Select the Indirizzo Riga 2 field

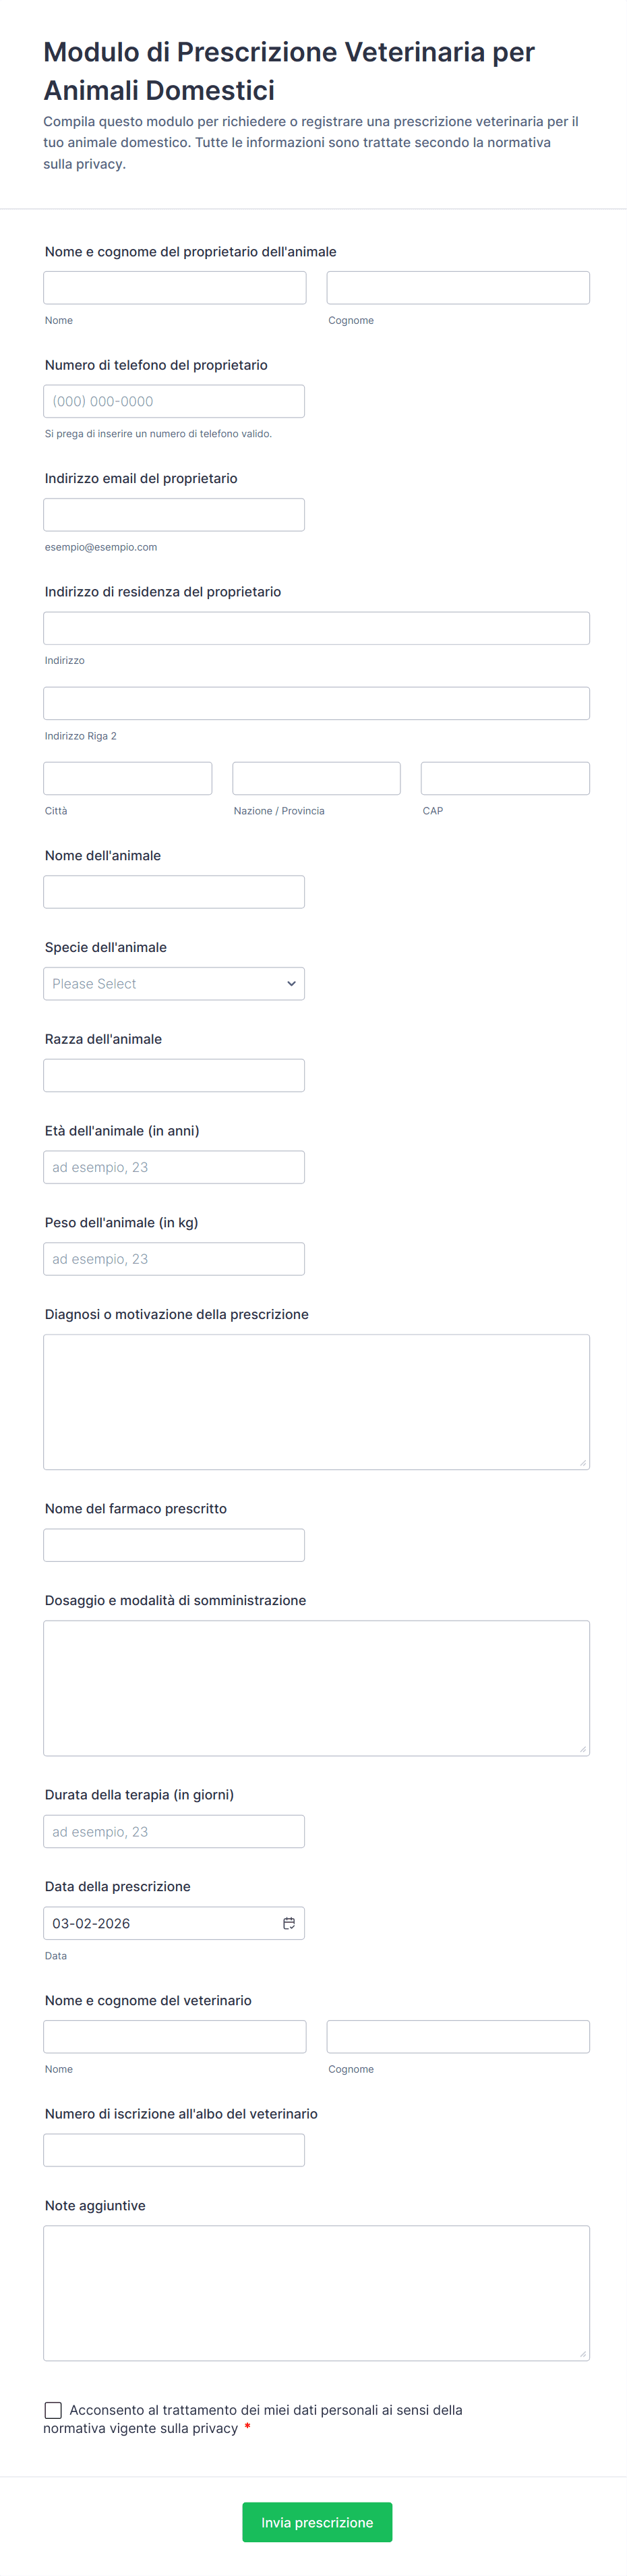coord(316,703)
